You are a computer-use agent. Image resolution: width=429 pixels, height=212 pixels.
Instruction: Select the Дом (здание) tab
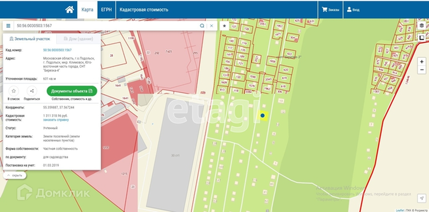pyautogui.click(x=78, y=39)
